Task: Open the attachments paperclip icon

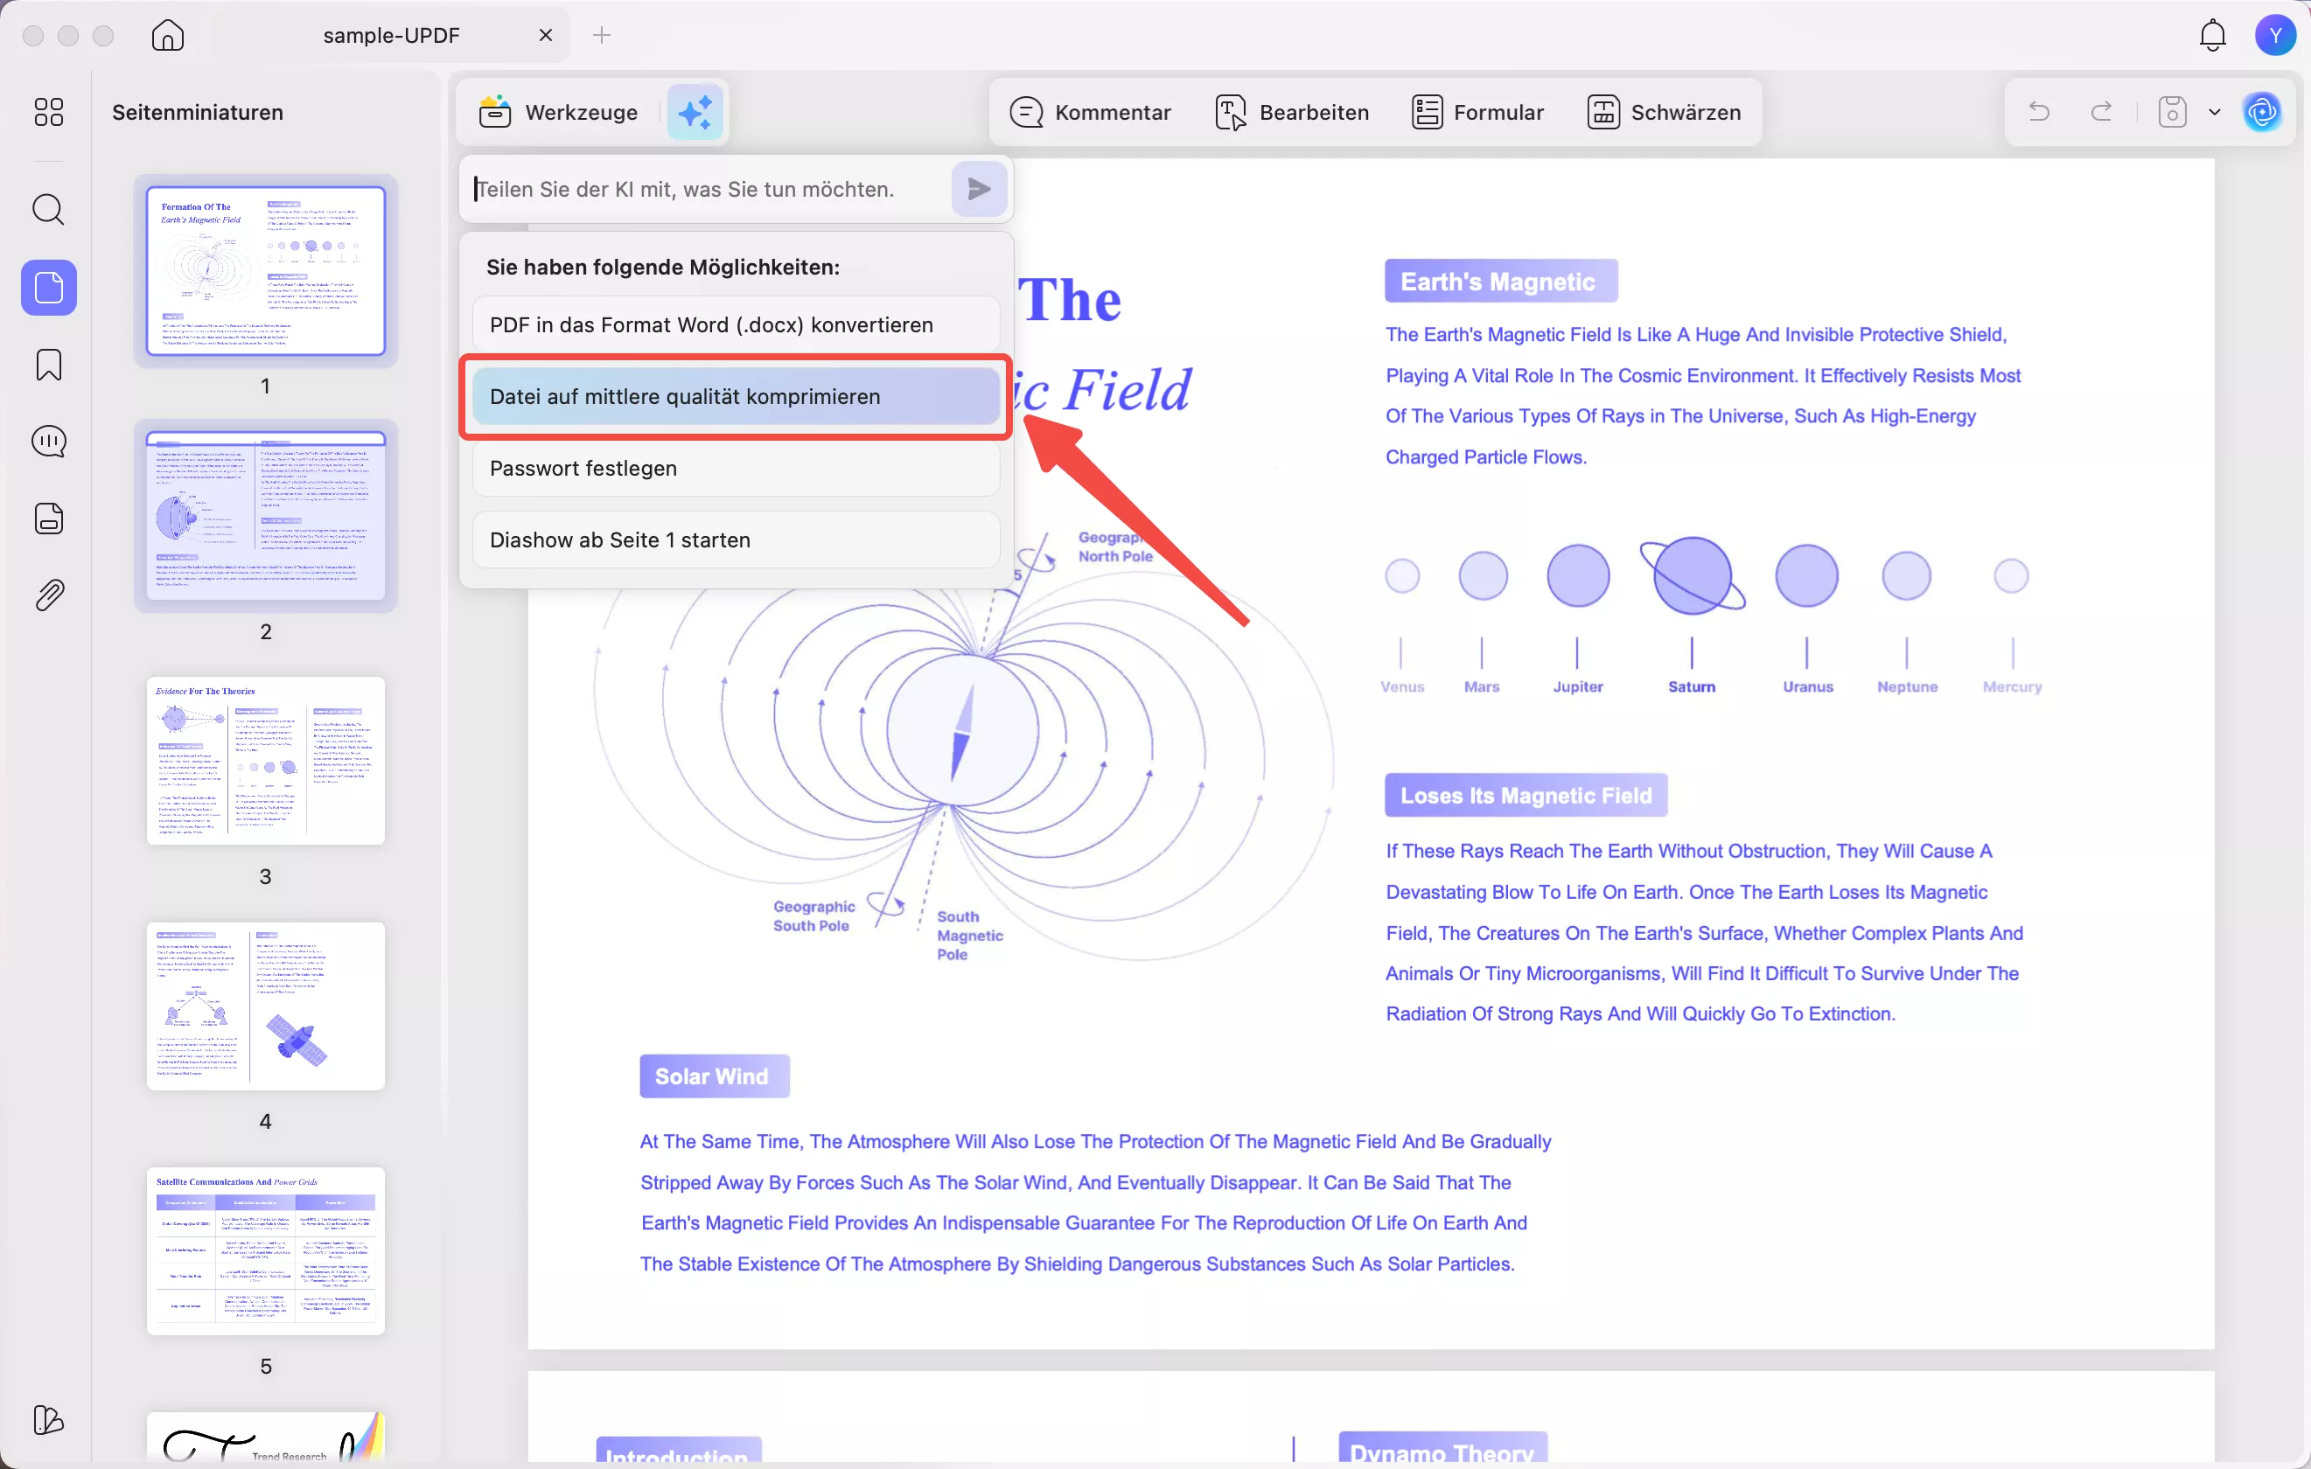Action: pos(49,595)
